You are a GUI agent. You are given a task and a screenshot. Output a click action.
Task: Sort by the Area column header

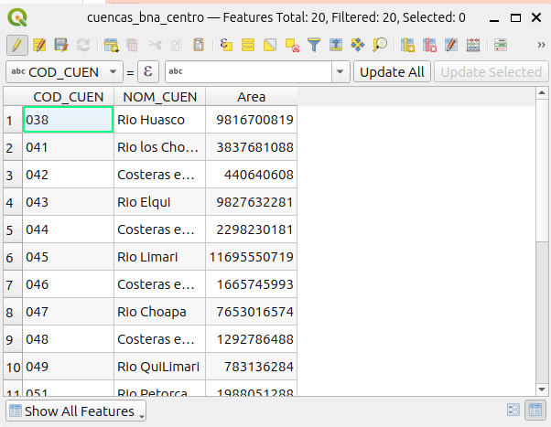pyautogui.click(x=251, y=96)
